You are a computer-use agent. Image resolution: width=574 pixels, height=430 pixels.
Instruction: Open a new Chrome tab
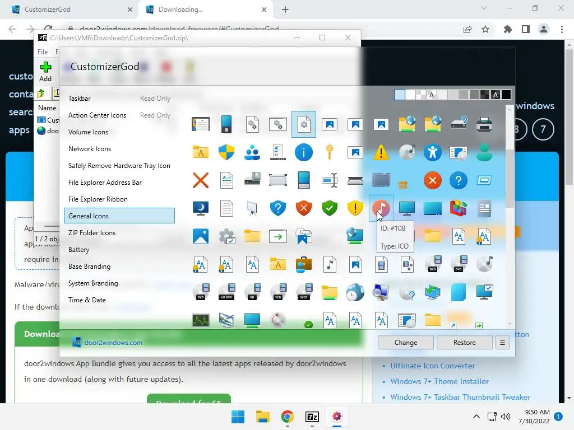tap(285, 10)
